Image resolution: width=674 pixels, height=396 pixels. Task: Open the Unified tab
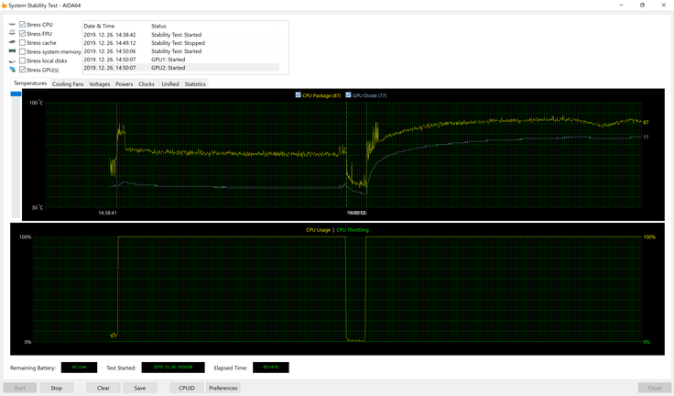pyautogui.click(x=170, y=84)
